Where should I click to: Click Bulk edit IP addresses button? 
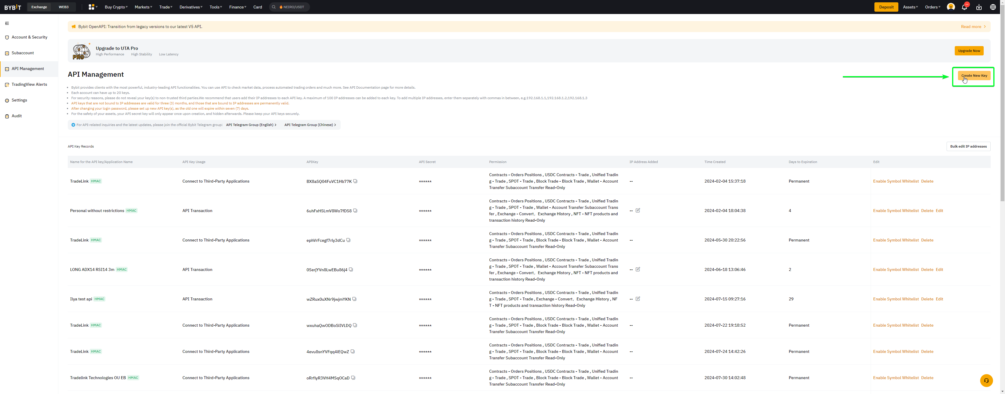pos(968,146)
